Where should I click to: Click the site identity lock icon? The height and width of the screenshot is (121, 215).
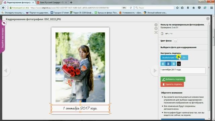(x=11, y=8)
